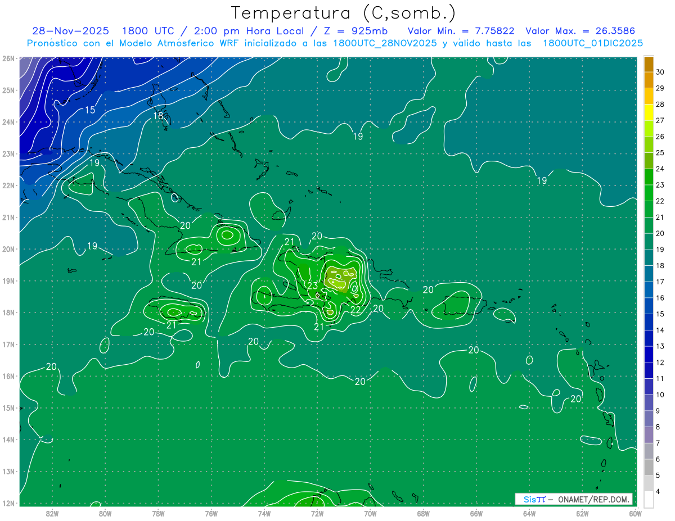Click the legend value 27
The width and height of the screenshot is (675, 521).
click(660, 120)
